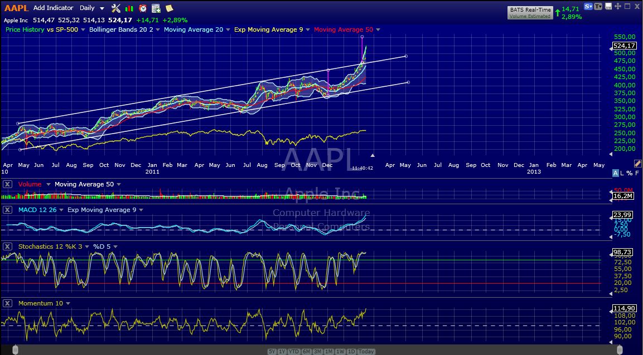The height and width of the screenshot is (355, 643).
Task: Click the AAPL ticker symbol
Action: point(16,8)
